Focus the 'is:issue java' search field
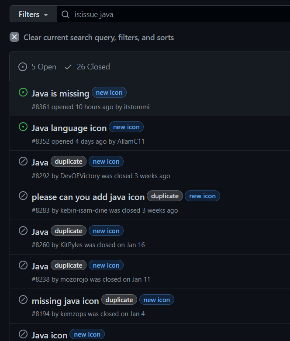The width and height of the screenshot is (290, 341). pyautogui.click(x=173, y=14)
